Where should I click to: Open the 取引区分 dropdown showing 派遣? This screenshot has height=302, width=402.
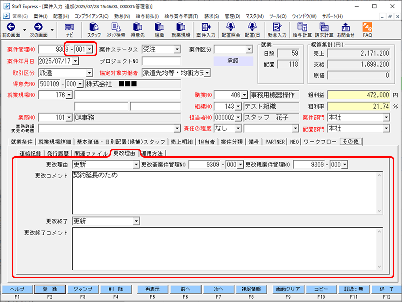(x=89, y=73)
